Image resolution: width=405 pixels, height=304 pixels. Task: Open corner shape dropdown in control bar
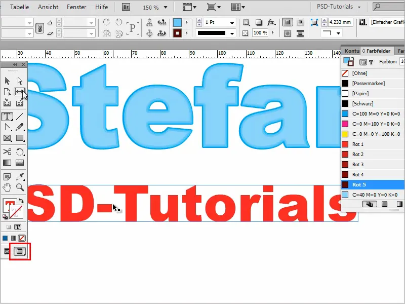pyautogui.click(x=338, y=33)
